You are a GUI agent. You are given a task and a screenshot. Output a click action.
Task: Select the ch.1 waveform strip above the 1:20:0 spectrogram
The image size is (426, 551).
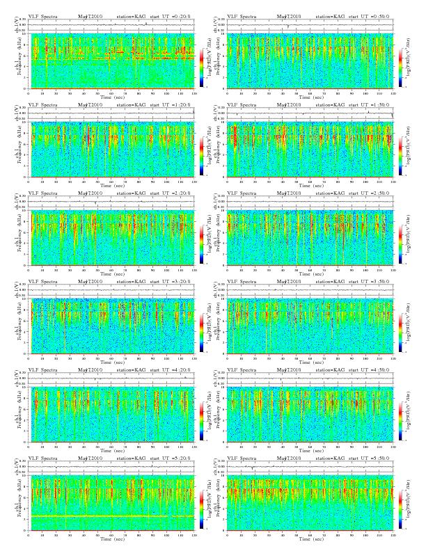(111, 113)
